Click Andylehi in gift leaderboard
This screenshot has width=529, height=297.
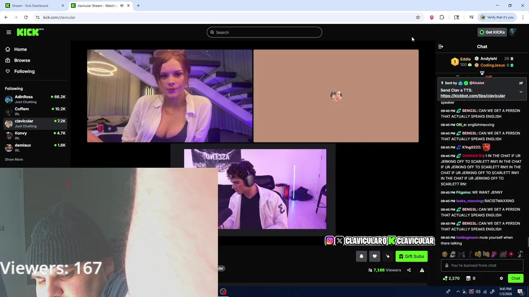pos(488,59)
